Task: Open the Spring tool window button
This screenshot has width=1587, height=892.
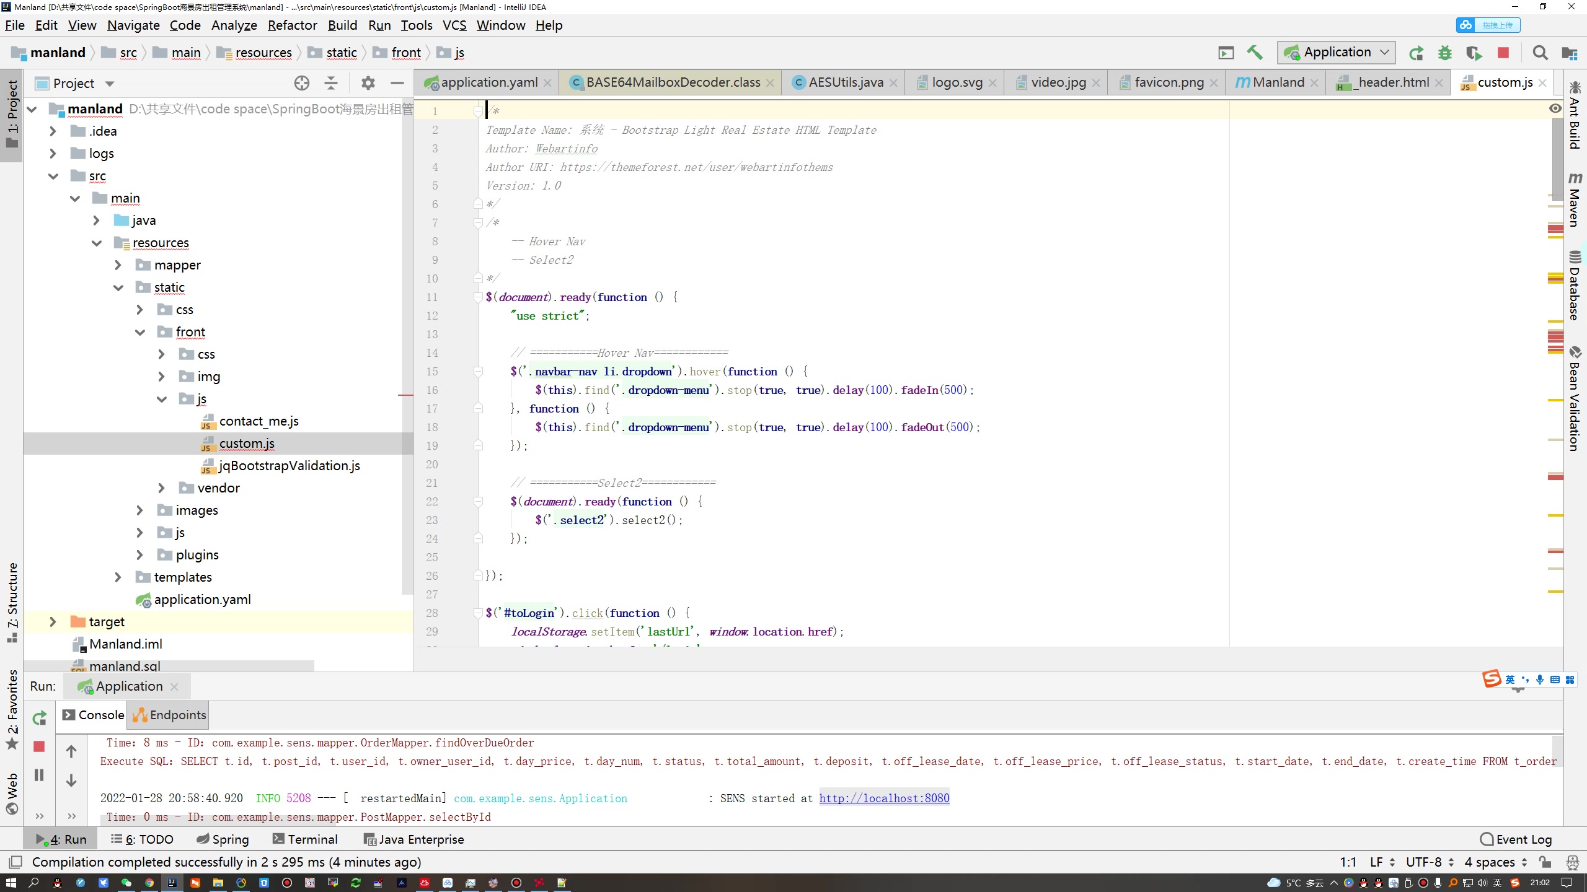Action: 223,839
